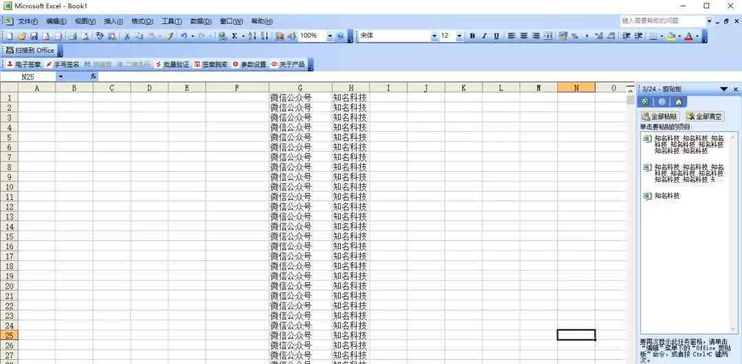Open the task pane title dropdown arrow
Image resolution: width=742 pixels, height=364 pixels.
point(724,89)
